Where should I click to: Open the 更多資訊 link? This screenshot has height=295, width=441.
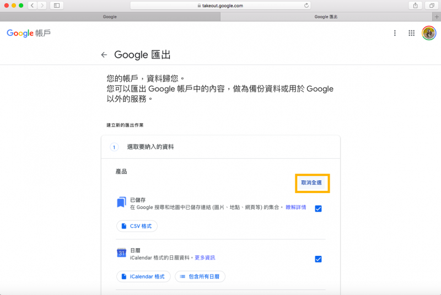coord(205,258)
